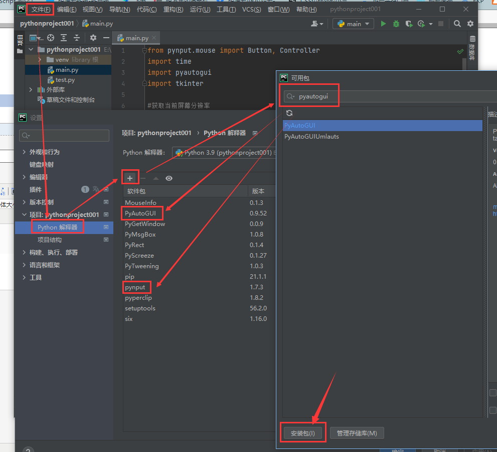
Task: Focus the settings search field
Action: point(64,136)
